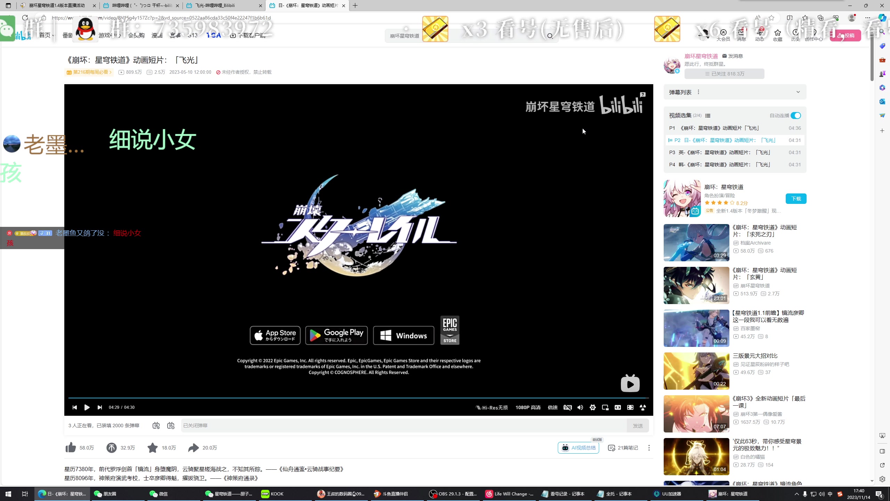Toggle Hi-Res无损 audio
Screen dimensions: 890x501
[x=492, y=407]
